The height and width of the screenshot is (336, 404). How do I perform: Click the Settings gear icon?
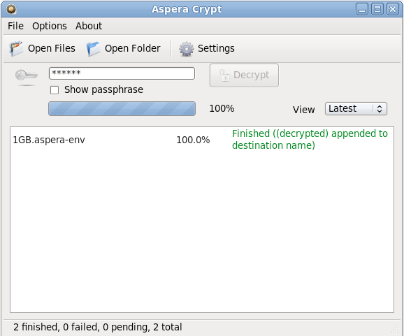[x=187, y=49]
